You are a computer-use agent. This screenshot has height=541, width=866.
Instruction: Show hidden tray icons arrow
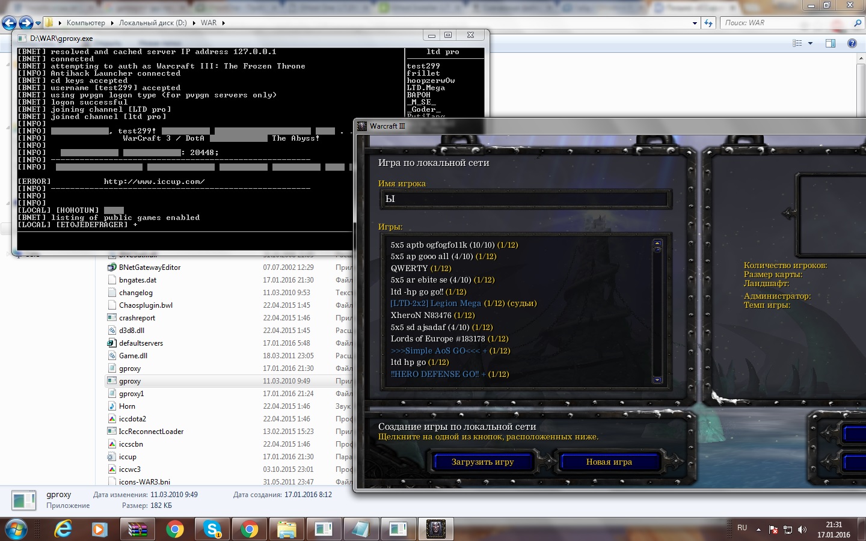pos(758,530)
